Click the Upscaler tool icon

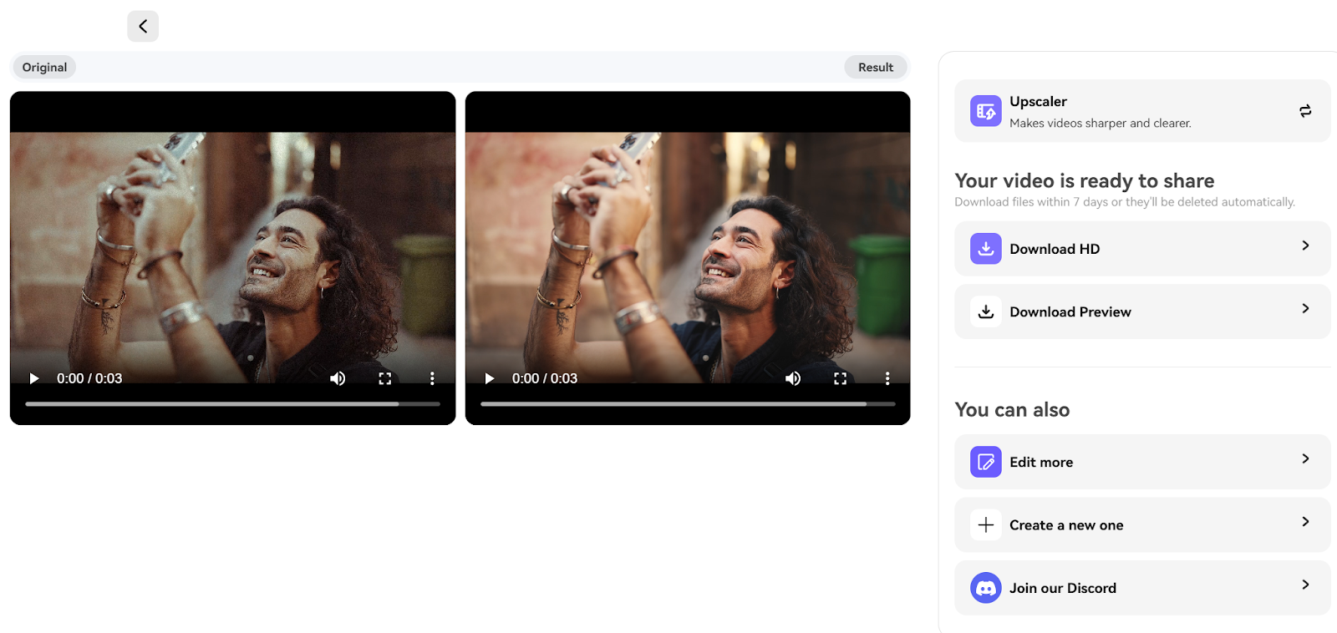[986, 111]
